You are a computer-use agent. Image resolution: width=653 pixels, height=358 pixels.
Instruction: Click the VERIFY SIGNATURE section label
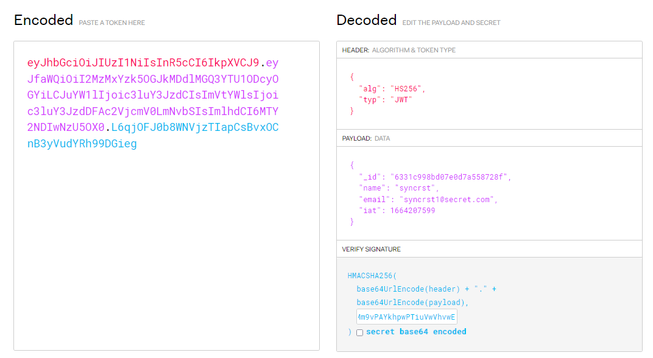371,249
